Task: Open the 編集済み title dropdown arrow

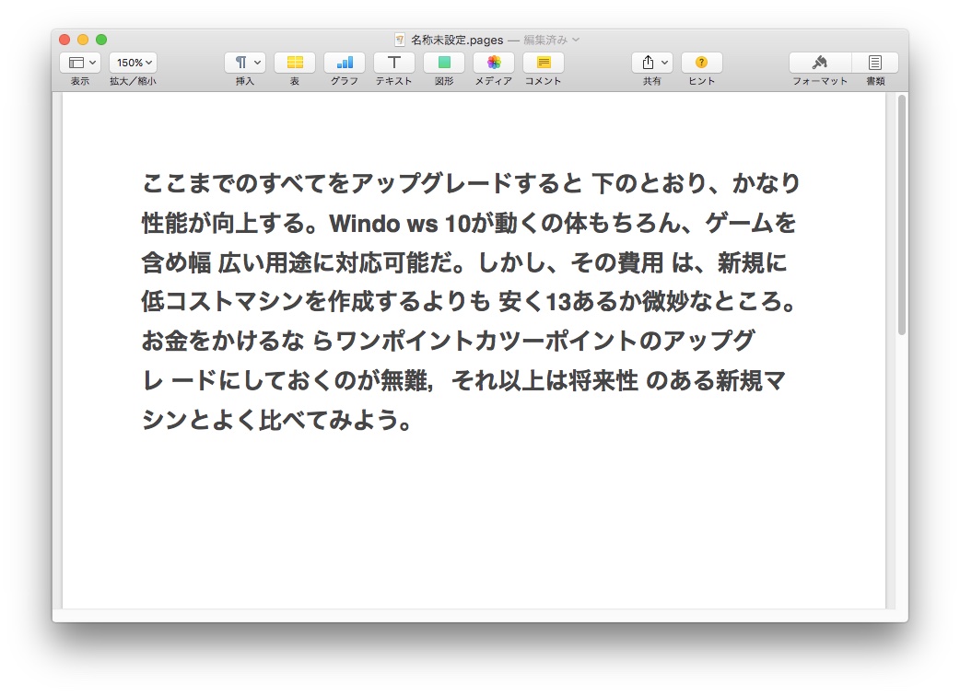Action: pyautogui.click(x=576, y=40)
